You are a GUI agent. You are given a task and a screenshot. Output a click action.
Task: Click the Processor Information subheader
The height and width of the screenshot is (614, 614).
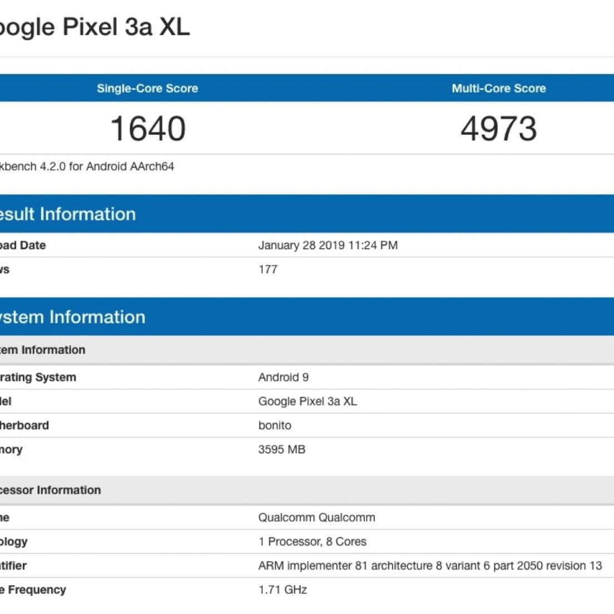click(50, 490)
